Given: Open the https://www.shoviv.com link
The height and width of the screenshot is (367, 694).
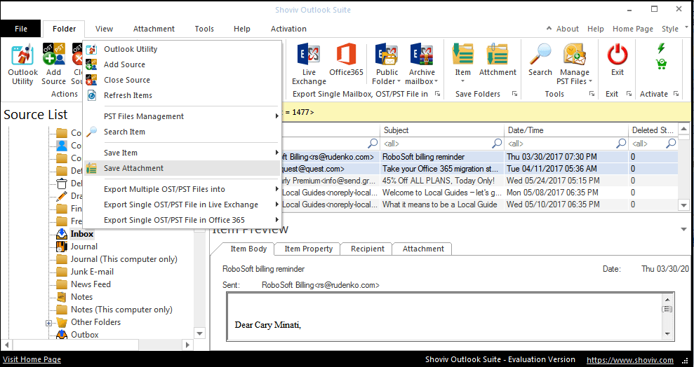Looking at the screenshot, I should coord(630,360).
